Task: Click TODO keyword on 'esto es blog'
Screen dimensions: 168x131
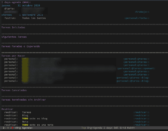Action: tap(25, 119)
